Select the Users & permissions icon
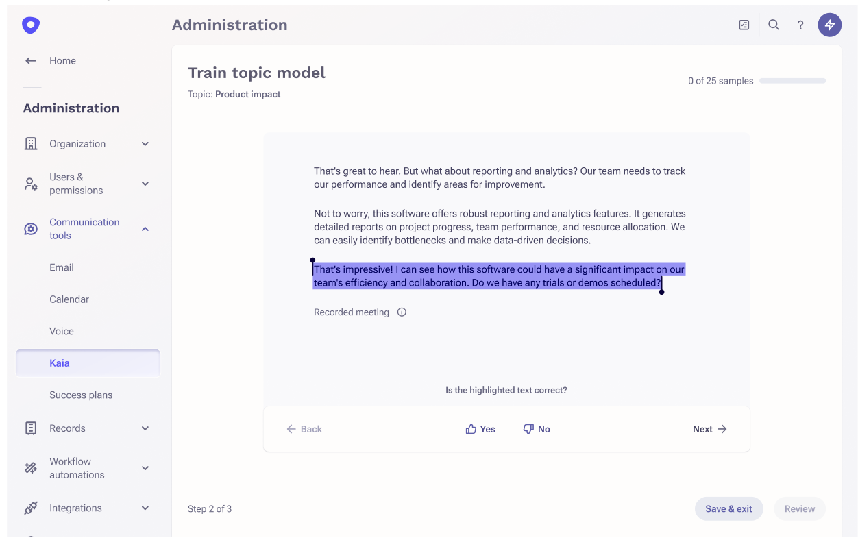858x540 pixels. (30, 184)
